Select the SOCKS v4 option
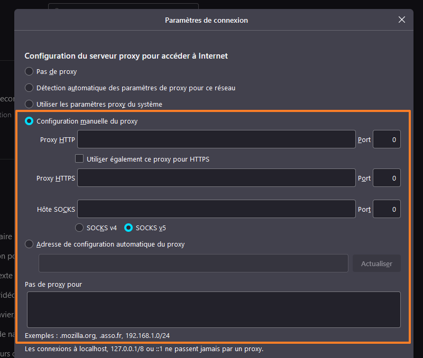 79,228
